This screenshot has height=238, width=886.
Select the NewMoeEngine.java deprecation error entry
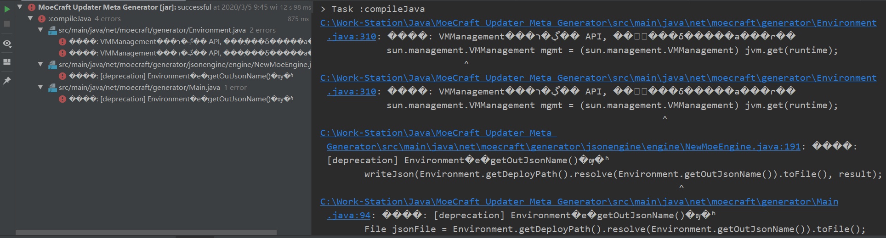tap(181, 76)
